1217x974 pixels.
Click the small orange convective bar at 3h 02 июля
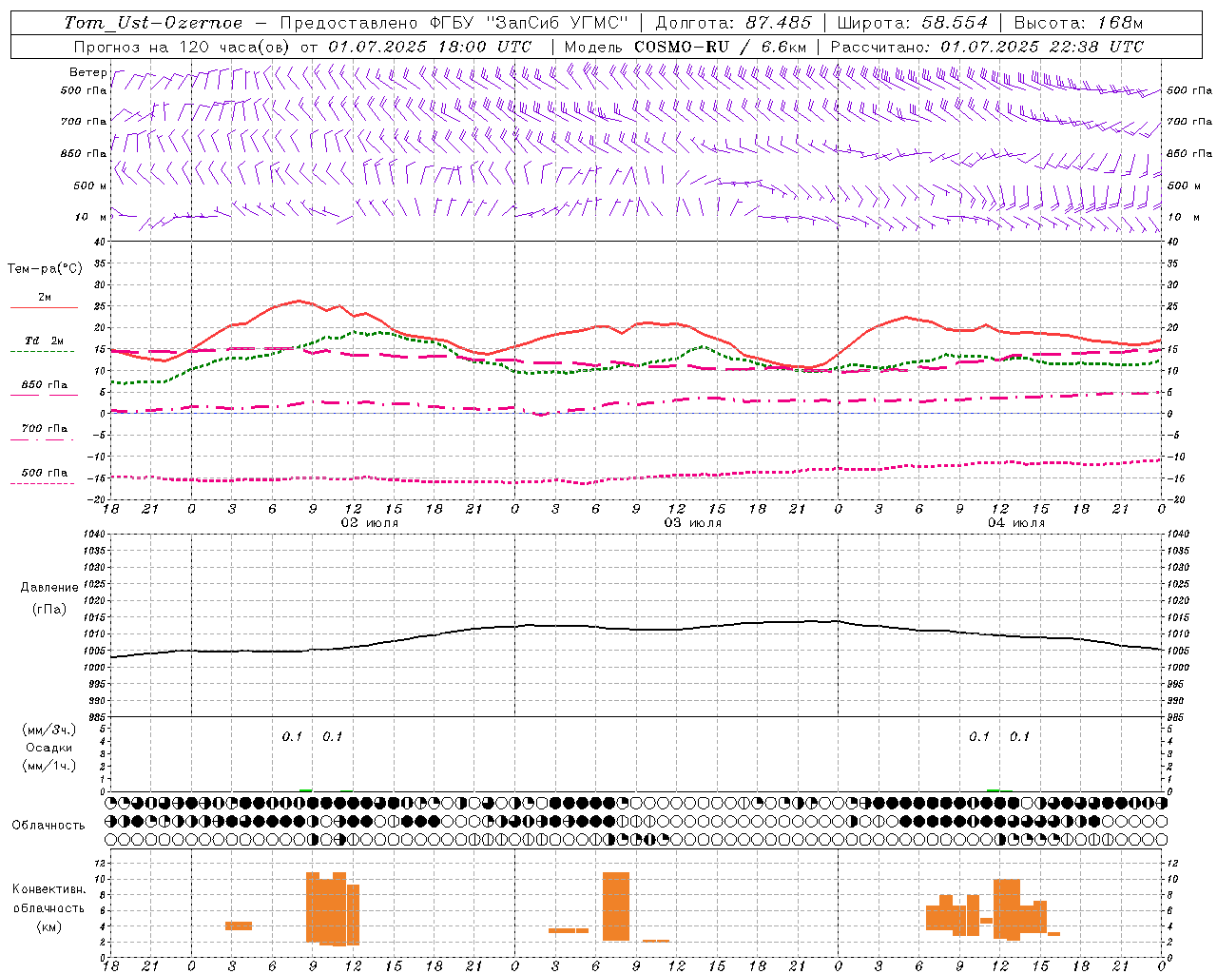(239, 925)
